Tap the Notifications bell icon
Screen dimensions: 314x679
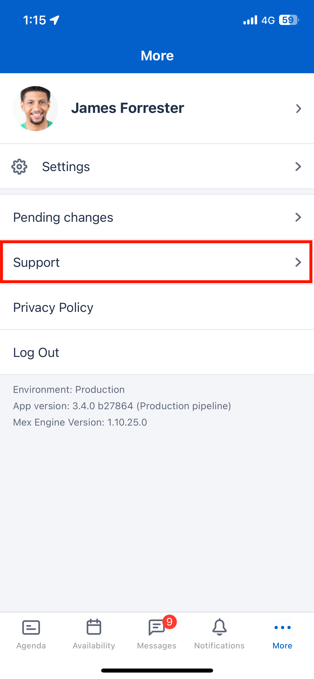220,628
